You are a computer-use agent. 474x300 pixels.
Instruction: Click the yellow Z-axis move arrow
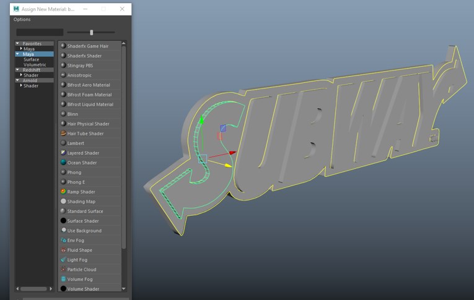click(229, 165)
